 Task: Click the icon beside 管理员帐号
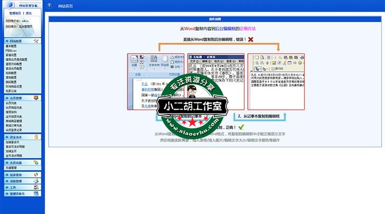36,193
